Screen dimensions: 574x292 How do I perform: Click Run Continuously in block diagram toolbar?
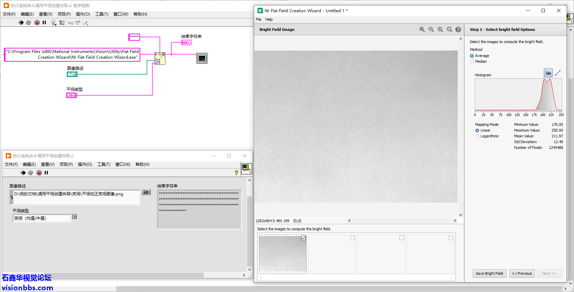(28, 23)
